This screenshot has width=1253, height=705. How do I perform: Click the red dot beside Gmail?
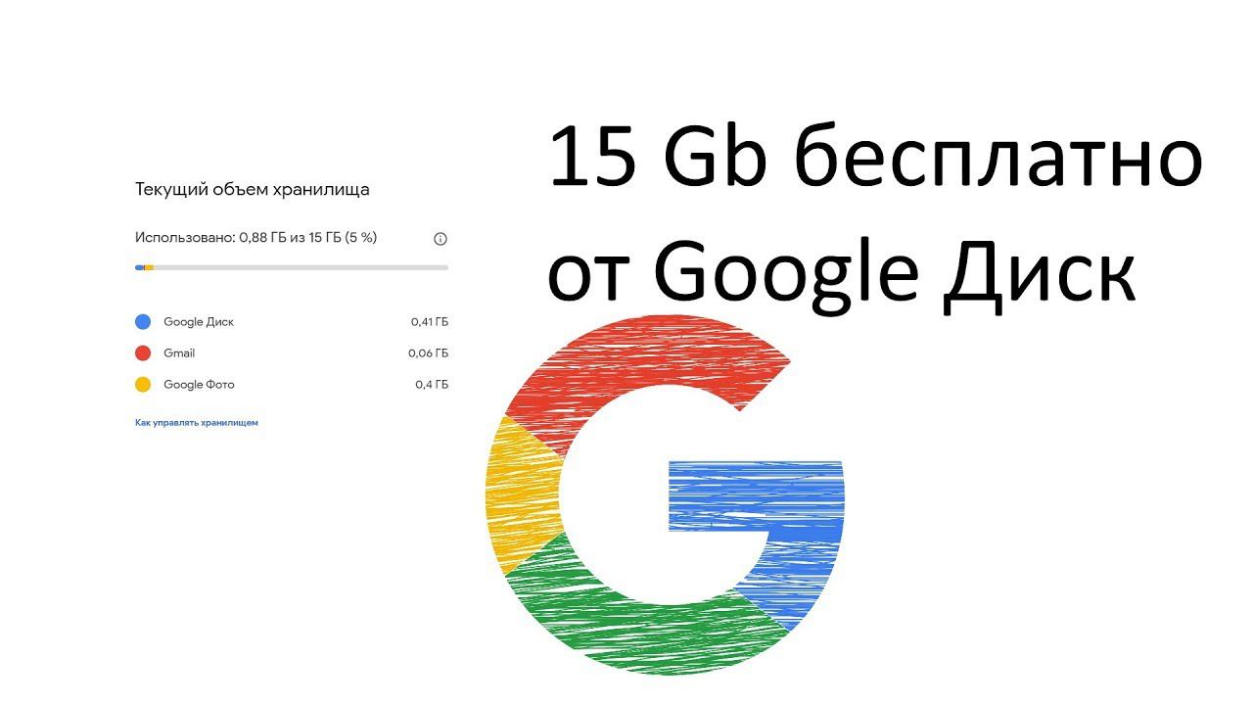(143, 353)
